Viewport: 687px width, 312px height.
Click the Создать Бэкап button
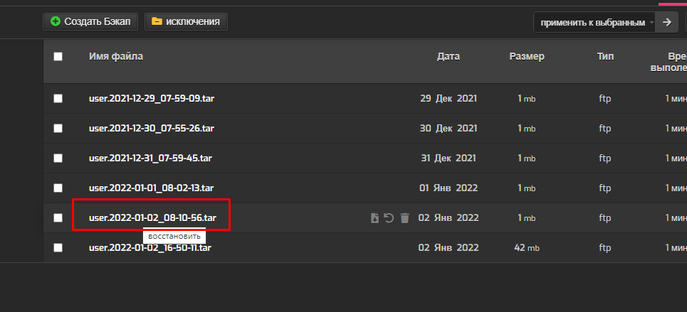(90, 21)
